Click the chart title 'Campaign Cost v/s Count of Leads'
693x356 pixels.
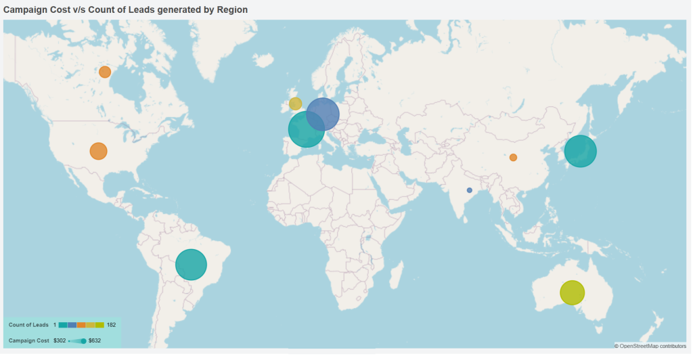(125, 9)
